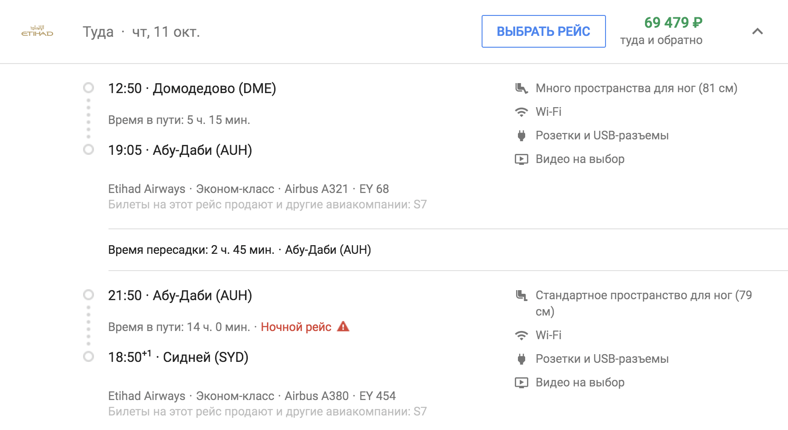Click '12:50 · Домодедово (DME)' text

pyautogui.click(x=192, y=89)
